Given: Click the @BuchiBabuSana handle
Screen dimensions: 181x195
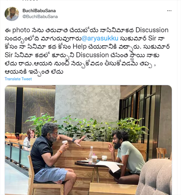Looking at the screenshot, I should 40,17.
